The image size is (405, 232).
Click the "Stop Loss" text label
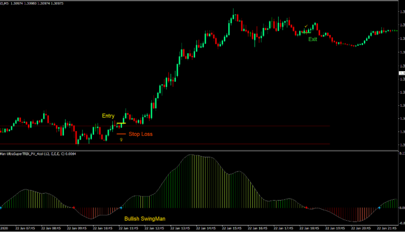coord(140,133)
